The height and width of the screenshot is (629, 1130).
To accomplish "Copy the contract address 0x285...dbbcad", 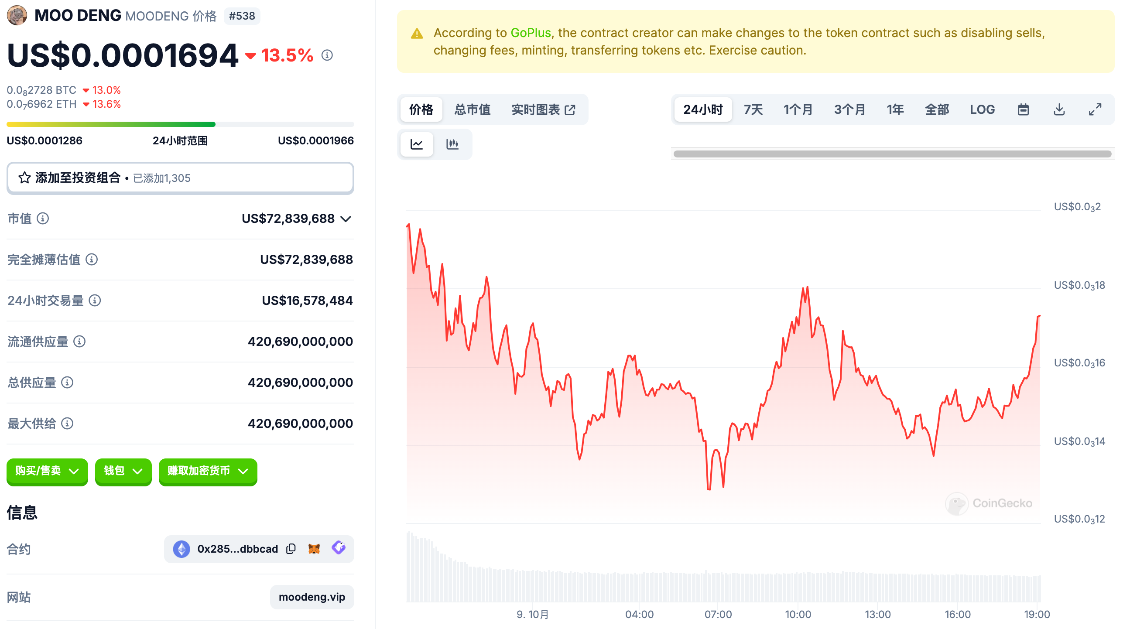I will point(291,549).
